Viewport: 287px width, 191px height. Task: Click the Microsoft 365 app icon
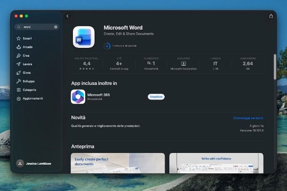pyautogui.click(x=78, y=97)
